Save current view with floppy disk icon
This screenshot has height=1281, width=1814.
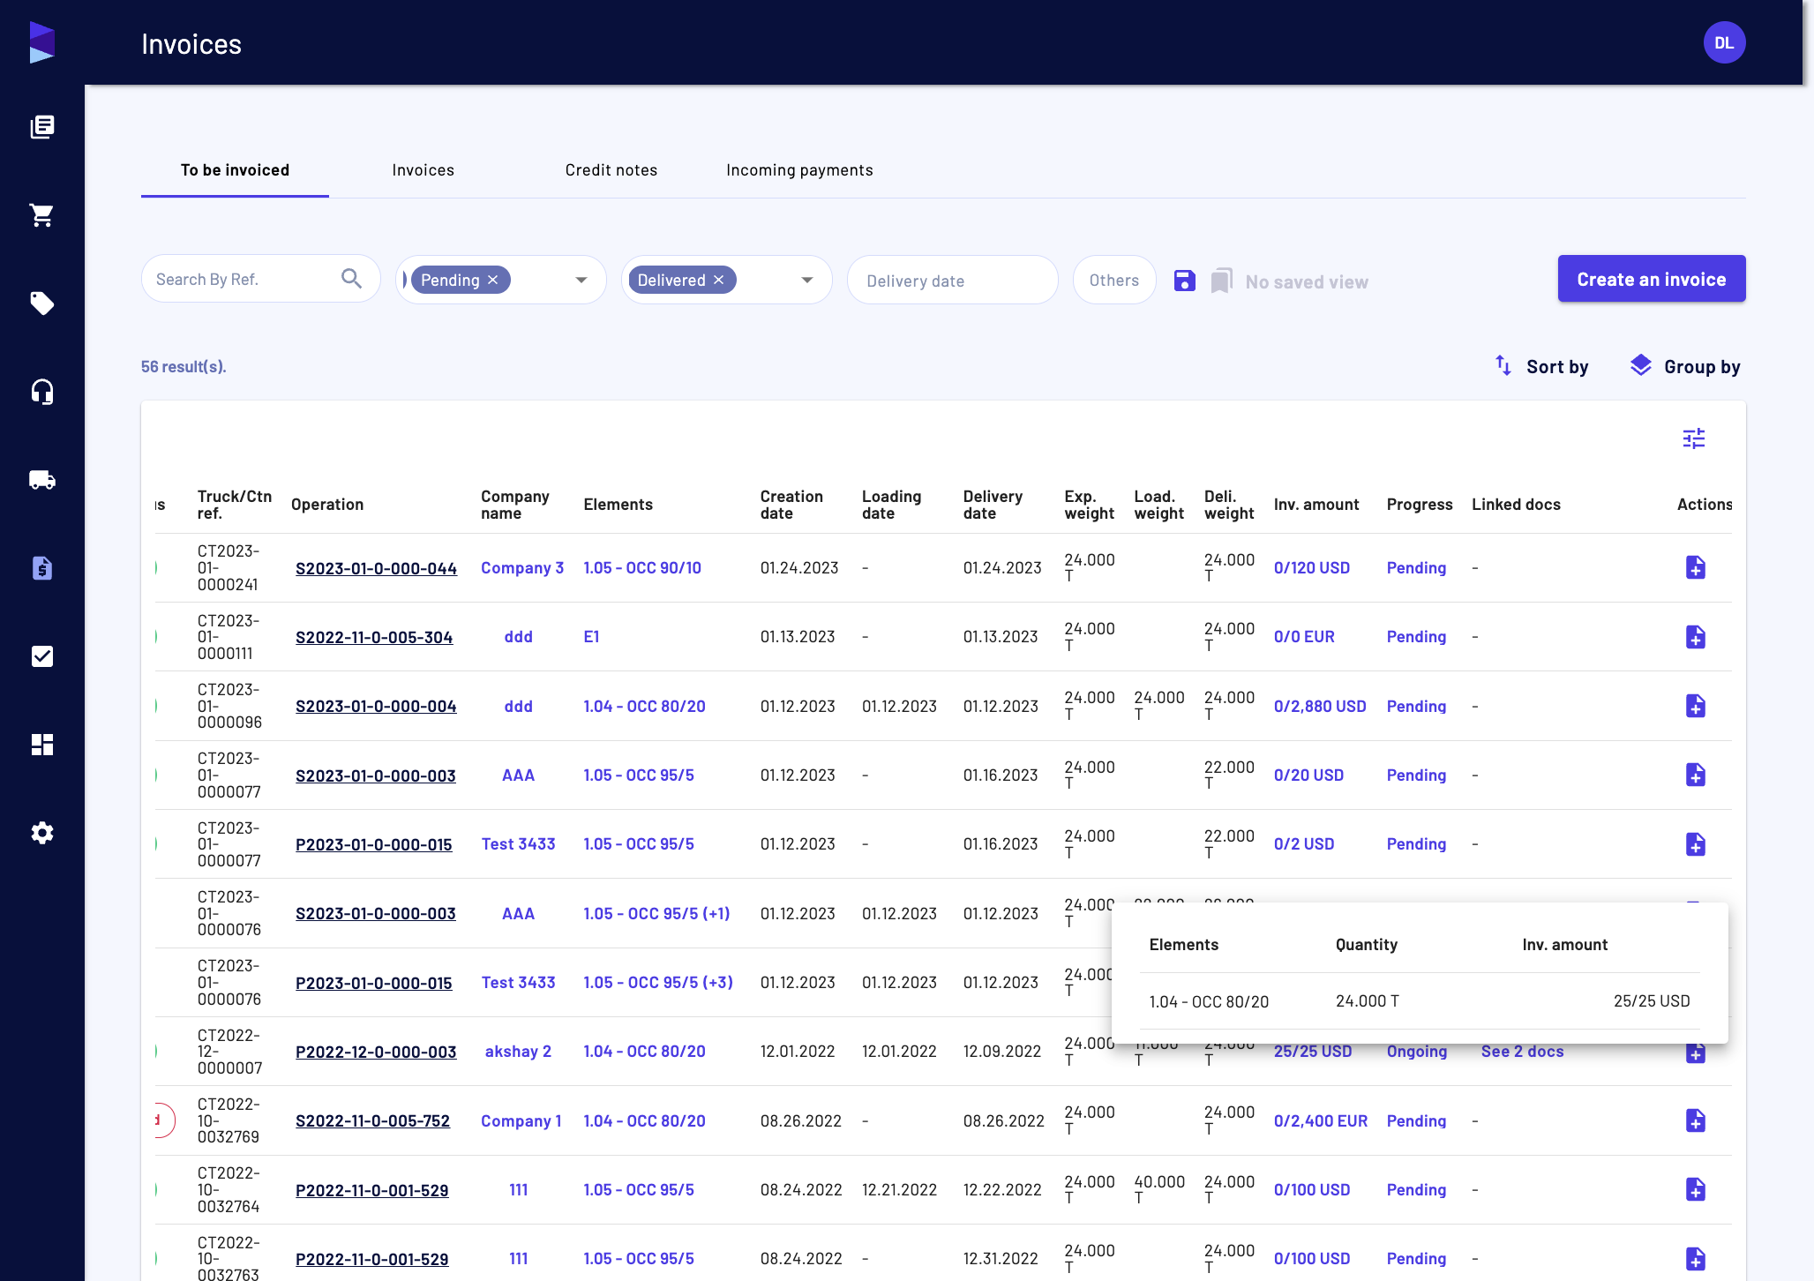point(1184,281)
